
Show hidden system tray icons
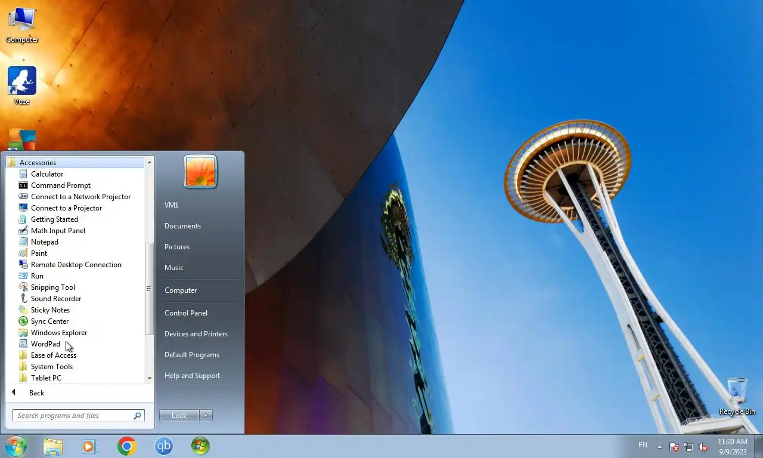659,447
